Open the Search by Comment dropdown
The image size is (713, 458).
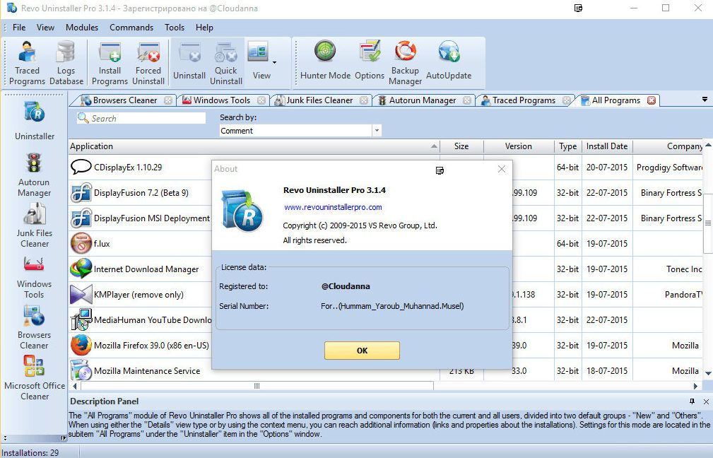376,131
